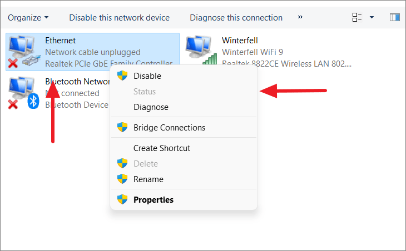Click the change view layout icon
The height and width of the screenshot is (251, 406).
(357, 17)
